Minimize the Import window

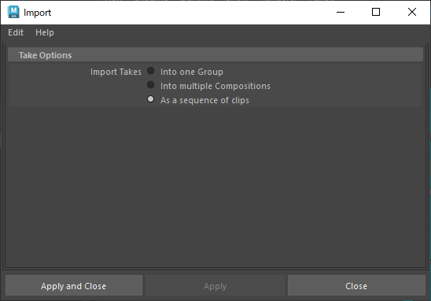click(341, 12)
